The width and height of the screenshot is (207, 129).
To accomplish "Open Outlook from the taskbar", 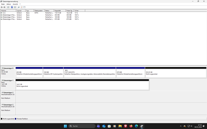I will (x=104, y=126).
